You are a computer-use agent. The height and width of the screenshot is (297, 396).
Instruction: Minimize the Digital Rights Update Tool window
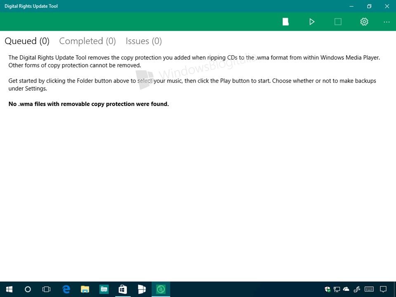(x=351, y=6)
